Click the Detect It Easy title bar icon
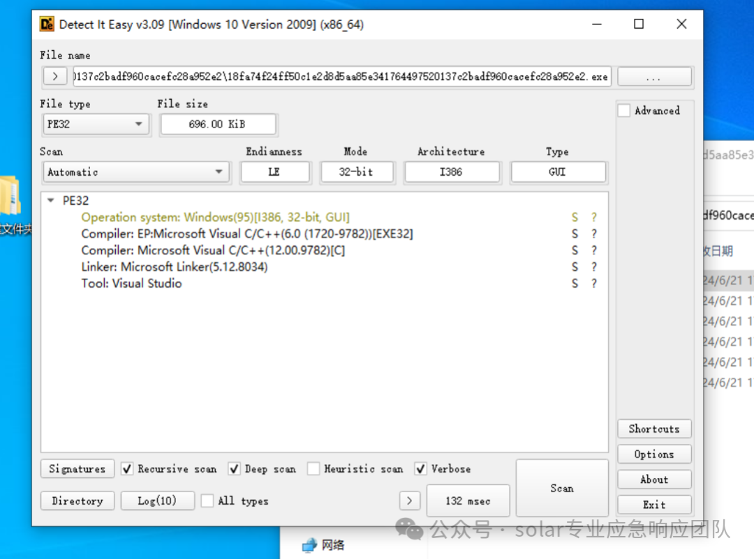 pos(47,24)
